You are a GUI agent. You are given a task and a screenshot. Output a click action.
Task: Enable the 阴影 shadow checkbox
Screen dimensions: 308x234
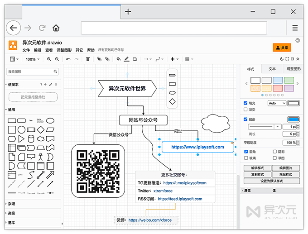click(275, 152)
